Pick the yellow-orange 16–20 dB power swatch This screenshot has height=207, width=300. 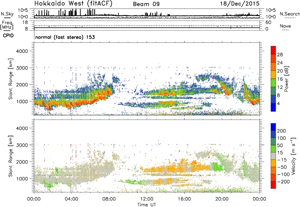pos(273,75)
